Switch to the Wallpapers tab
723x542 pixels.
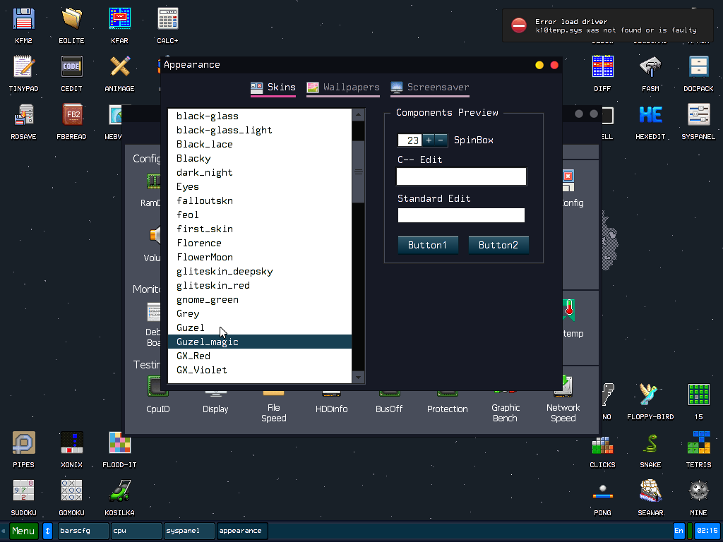click(x=343, y=88)
